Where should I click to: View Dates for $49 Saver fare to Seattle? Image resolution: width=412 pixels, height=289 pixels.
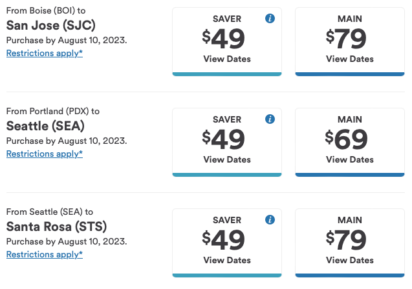[227, 159]
